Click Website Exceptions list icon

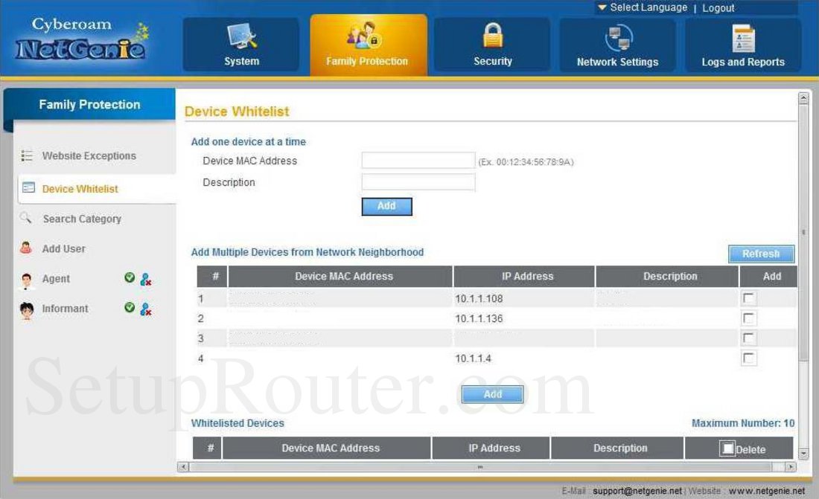(x=27, y=155)
